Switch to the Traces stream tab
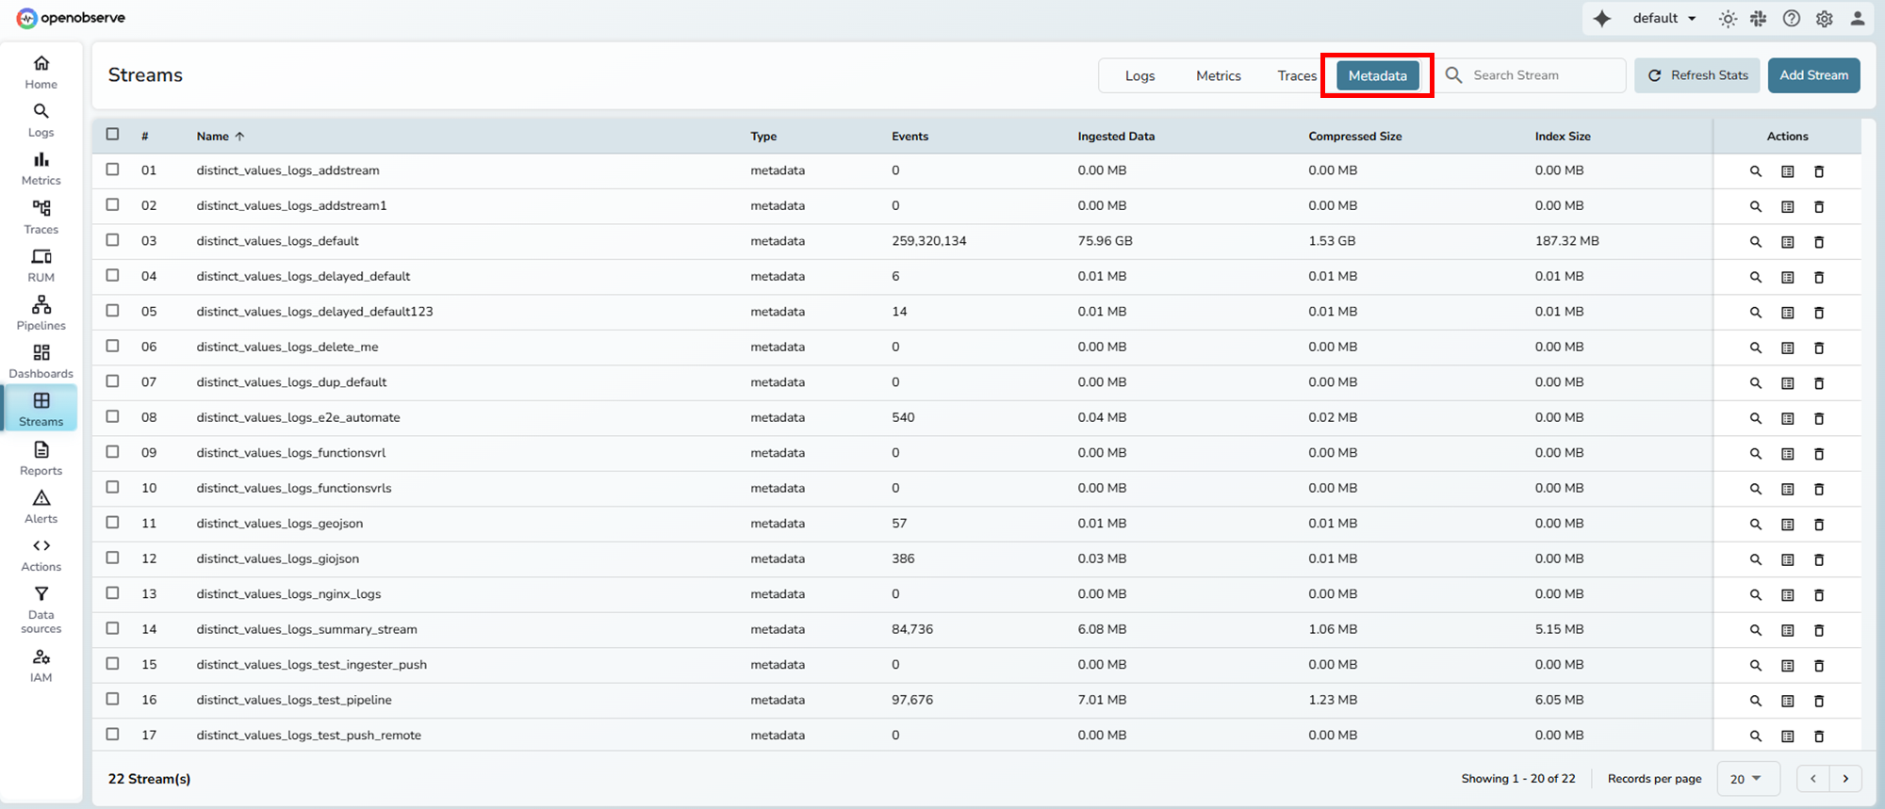 (1297, 75)
